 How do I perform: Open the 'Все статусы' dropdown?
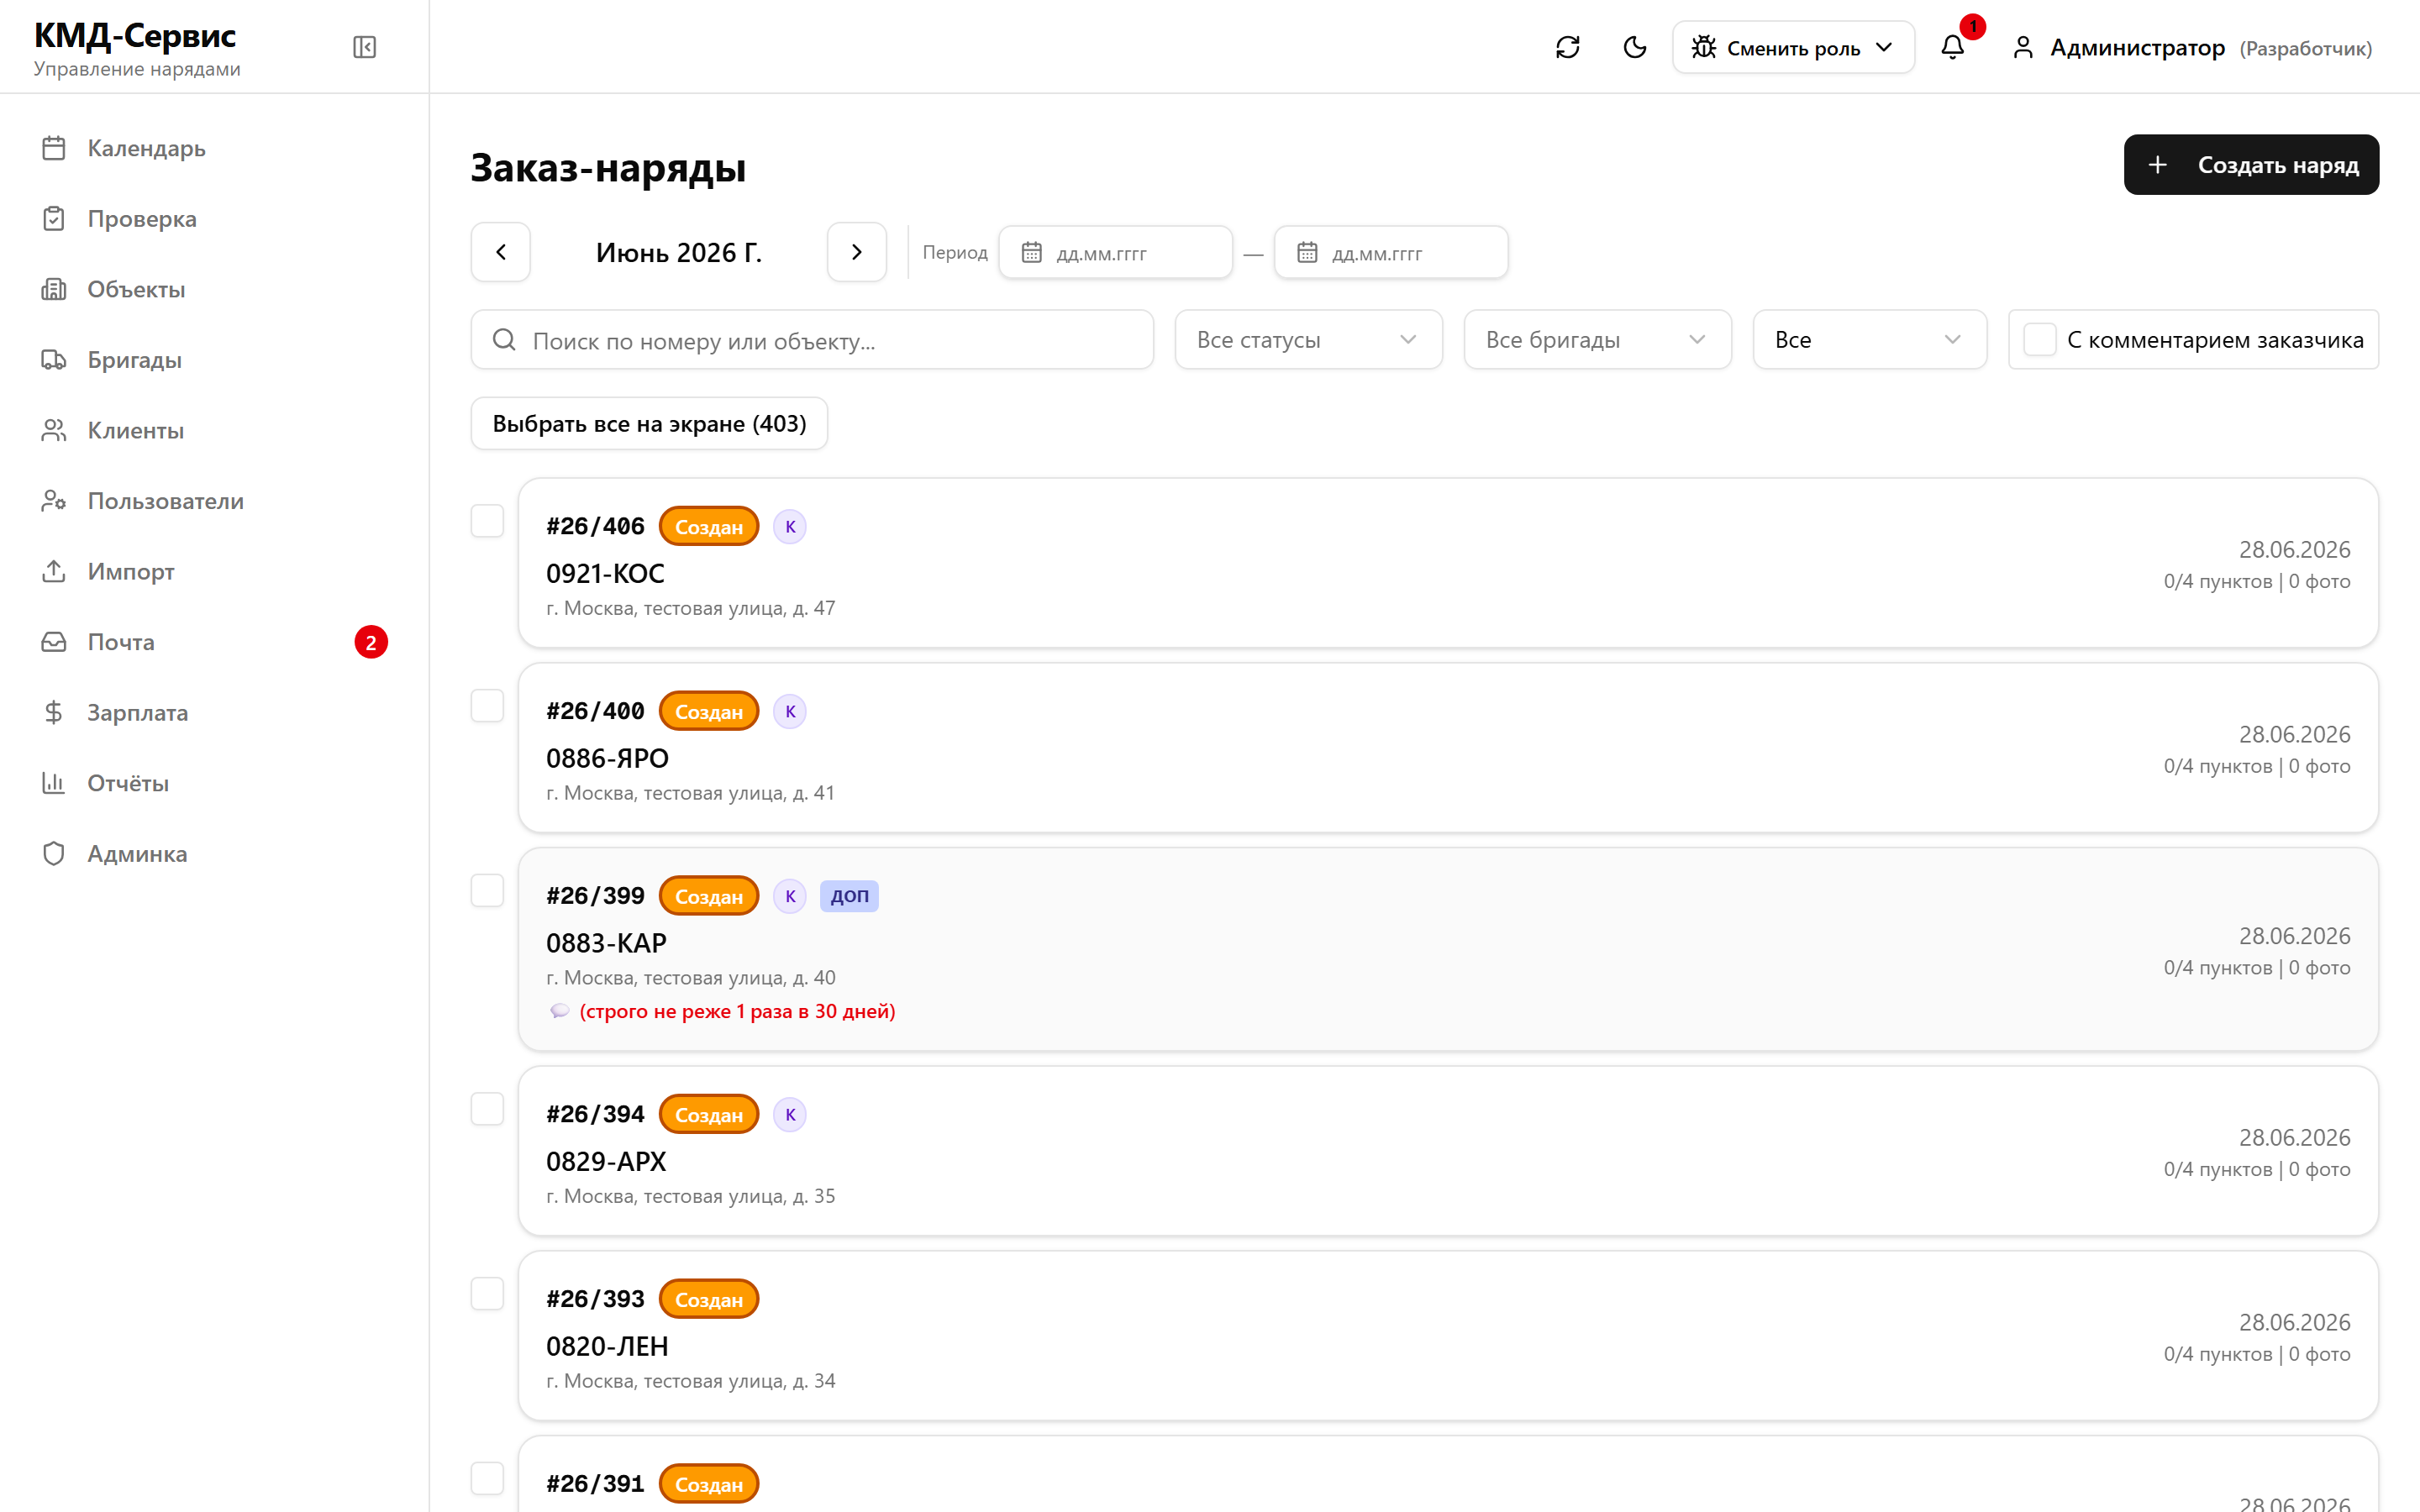1308,339
